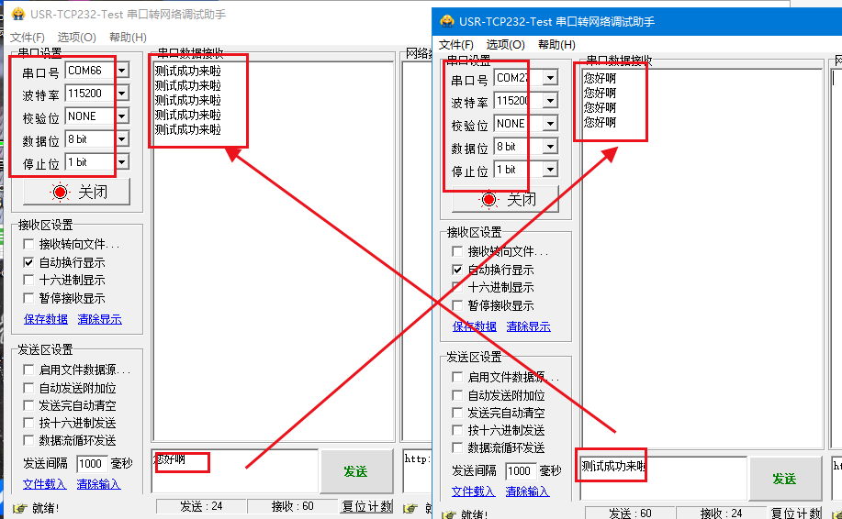Click the 就绪 status icon in the left window

(19, 508)
